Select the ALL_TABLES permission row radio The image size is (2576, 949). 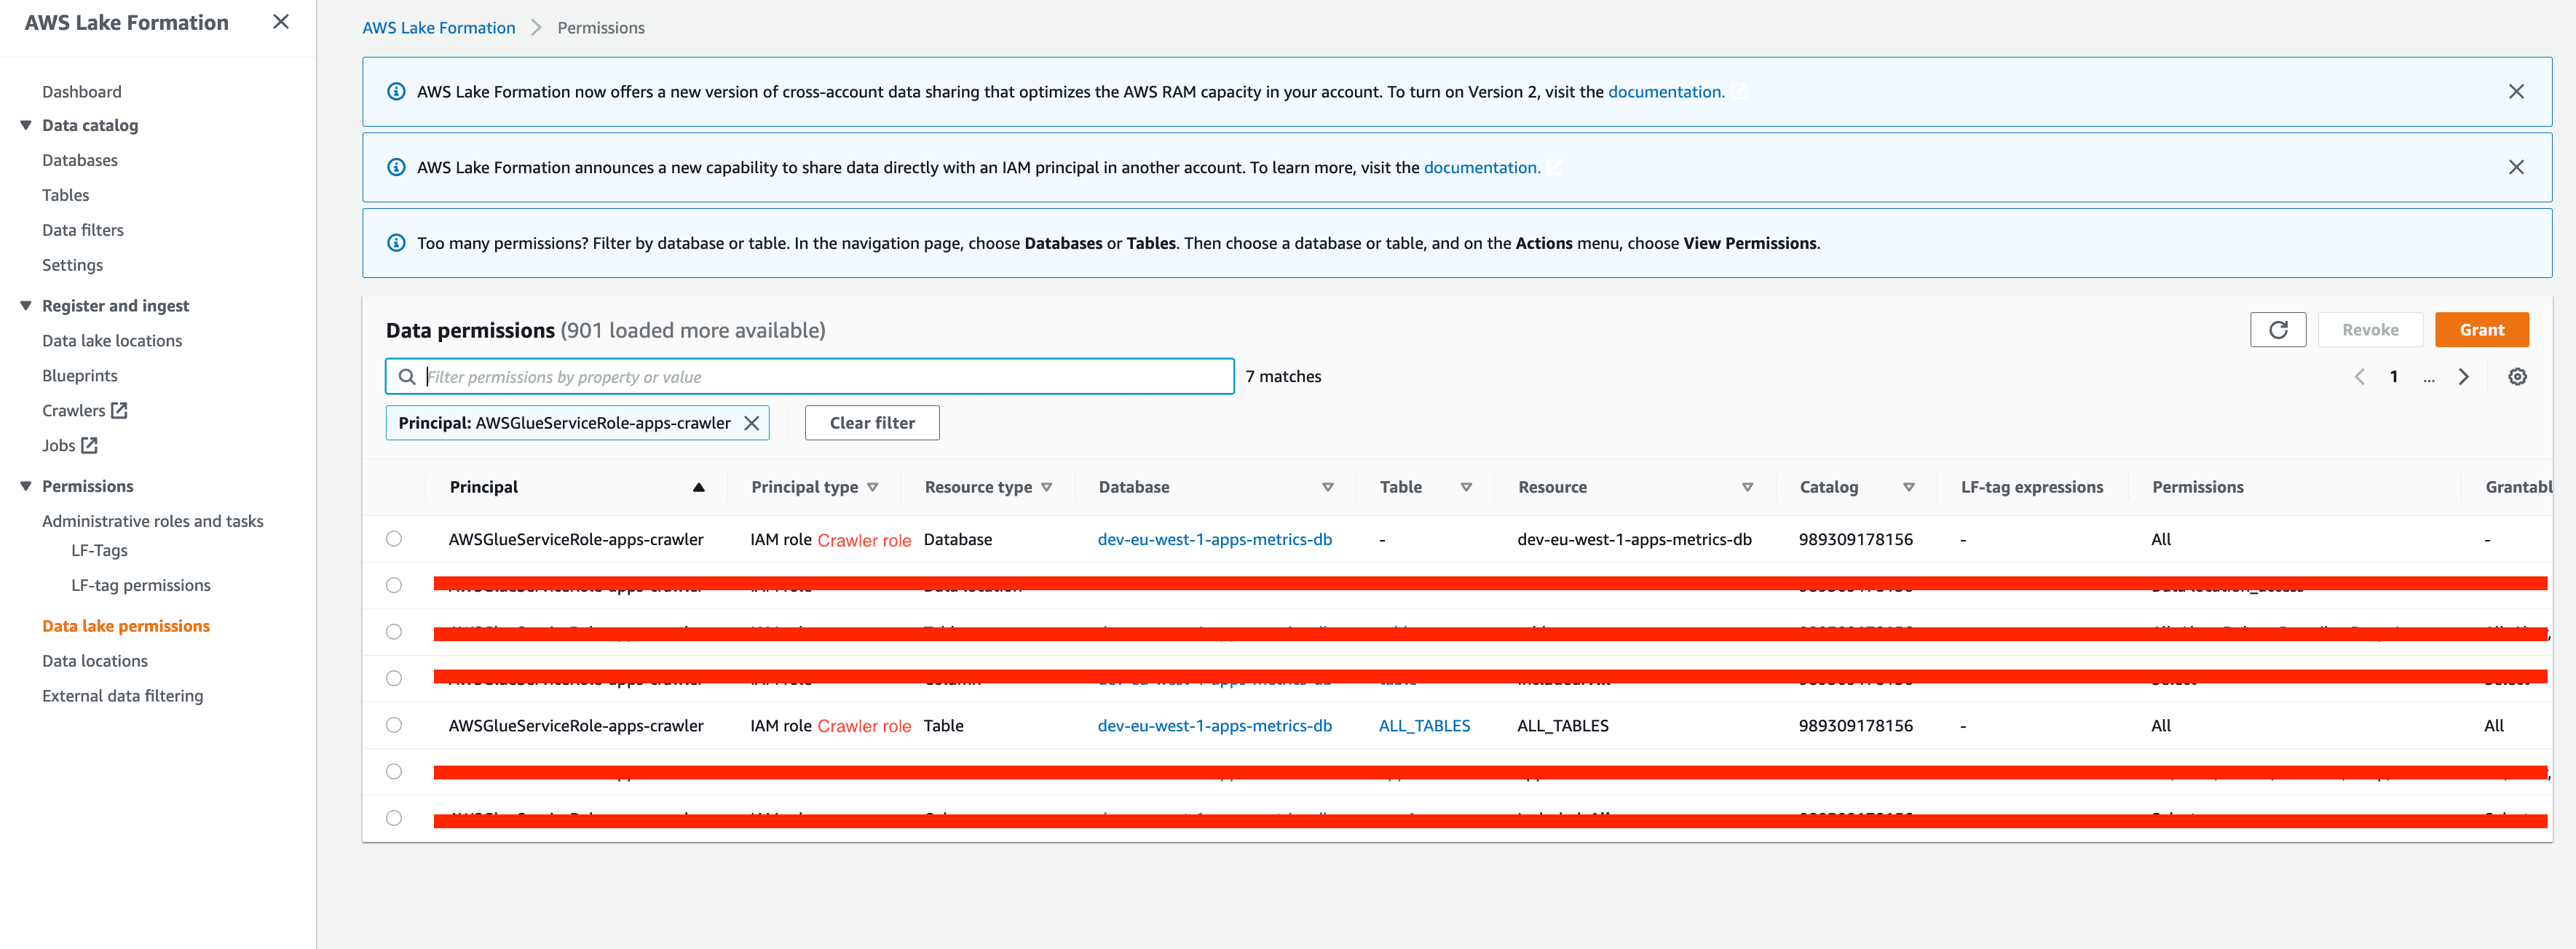(394, 725)
